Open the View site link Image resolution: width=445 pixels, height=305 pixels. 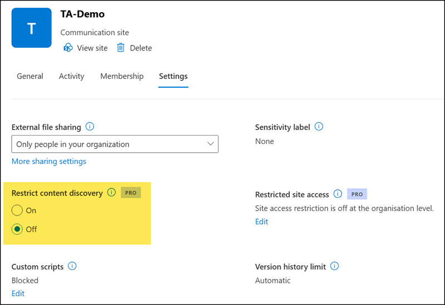click(x=92, y=48)
